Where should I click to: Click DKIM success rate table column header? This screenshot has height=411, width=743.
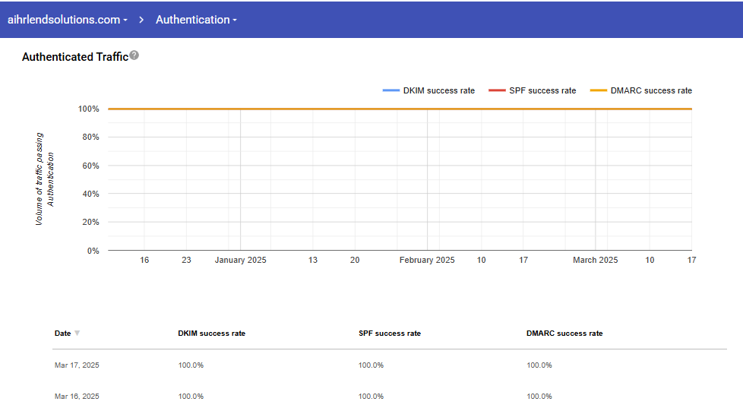tap(211, 334)
